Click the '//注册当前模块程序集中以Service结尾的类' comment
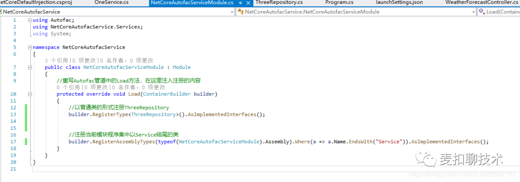The width and height of the screenshot is (520, 182). point(123,134)
